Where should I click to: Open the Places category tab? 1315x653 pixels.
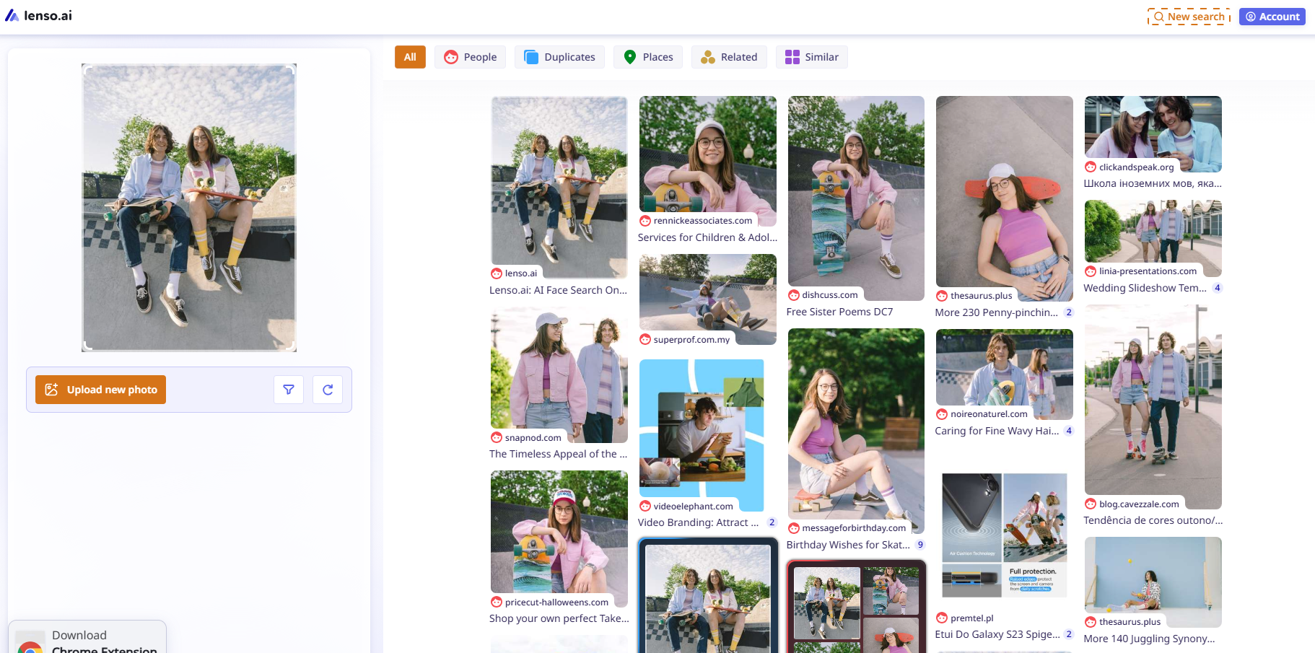coord(648,57)
